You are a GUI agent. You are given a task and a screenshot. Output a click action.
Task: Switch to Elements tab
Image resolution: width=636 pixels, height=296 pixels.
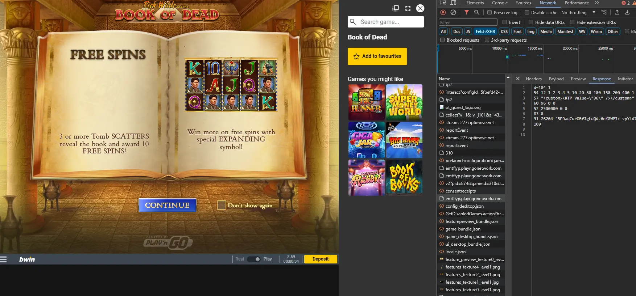click(x=475, y=3)
